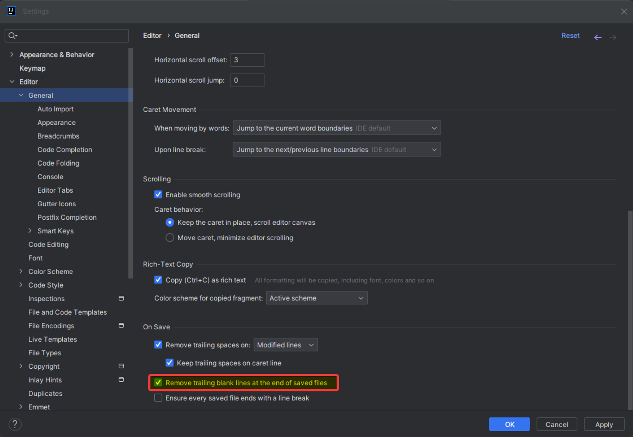Open Console settings
The image size is (633, 437).
(50, 177)
